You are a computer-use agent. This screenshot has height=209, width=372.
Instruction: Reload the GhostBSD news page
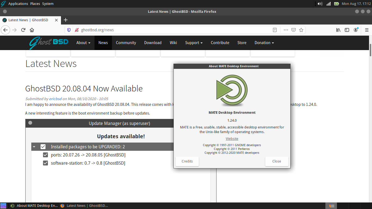pos(23,30)
